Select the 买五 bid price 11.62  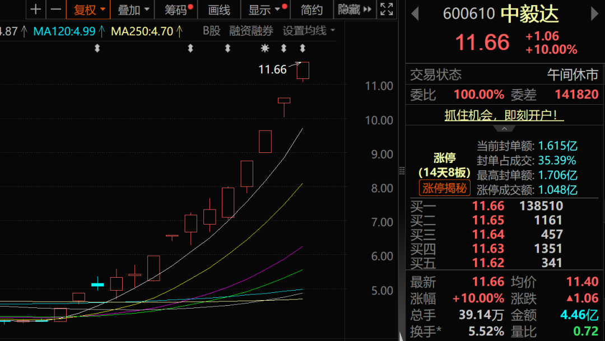click(488, 263)
